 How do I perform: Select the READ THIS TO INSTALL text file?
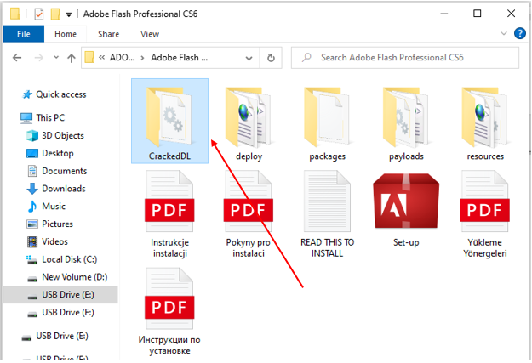point(327,214)
